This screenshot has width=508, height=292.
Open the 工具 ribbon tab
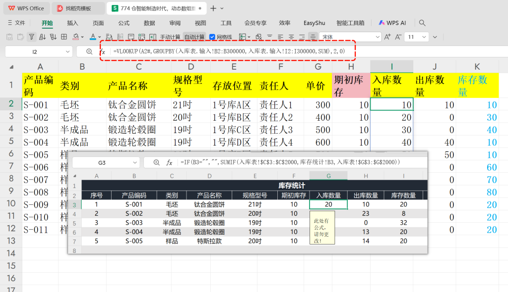click(x=226, y=23)
